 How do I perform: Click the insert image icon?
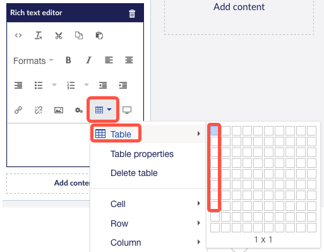click(59, 110)
